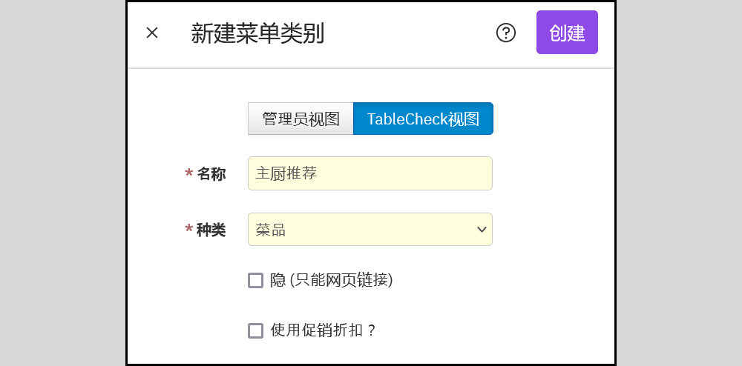
Task: Click the red asterisk beside 种类
Action: coord(188,230)
